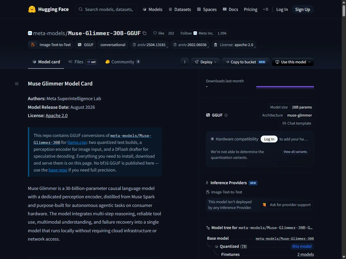
Task: Open the Use this model dropdown
Action: tap(293, 62)
